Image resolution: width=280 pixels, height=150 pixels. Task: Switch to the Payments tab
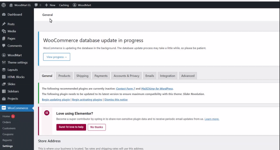click(101, 76)
